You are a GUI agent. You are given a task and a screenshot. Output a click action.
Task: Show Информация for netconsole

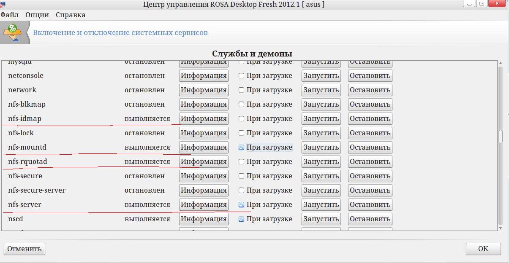[x=204, y=76]
